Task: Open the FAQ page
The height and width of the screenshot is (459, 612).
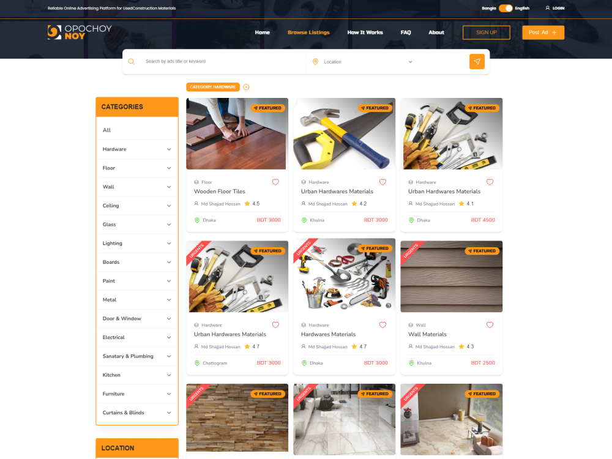Action: (406, 32)
